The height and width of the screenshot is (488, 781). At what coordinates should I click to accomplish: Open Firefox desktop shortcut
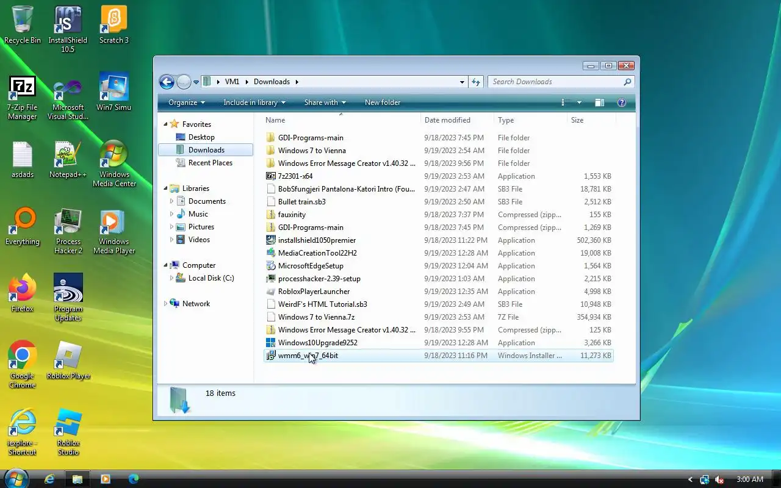pyautogui.click(x=23, y=294)
